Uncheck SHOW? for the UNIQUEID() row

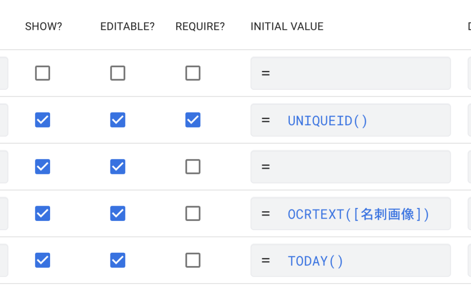[43, 120]
